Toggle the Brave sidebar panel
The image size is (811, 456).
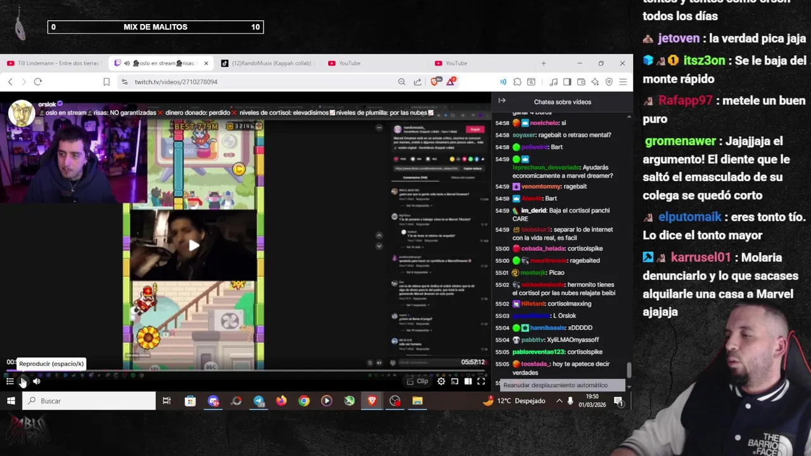[x=567, y=82]
